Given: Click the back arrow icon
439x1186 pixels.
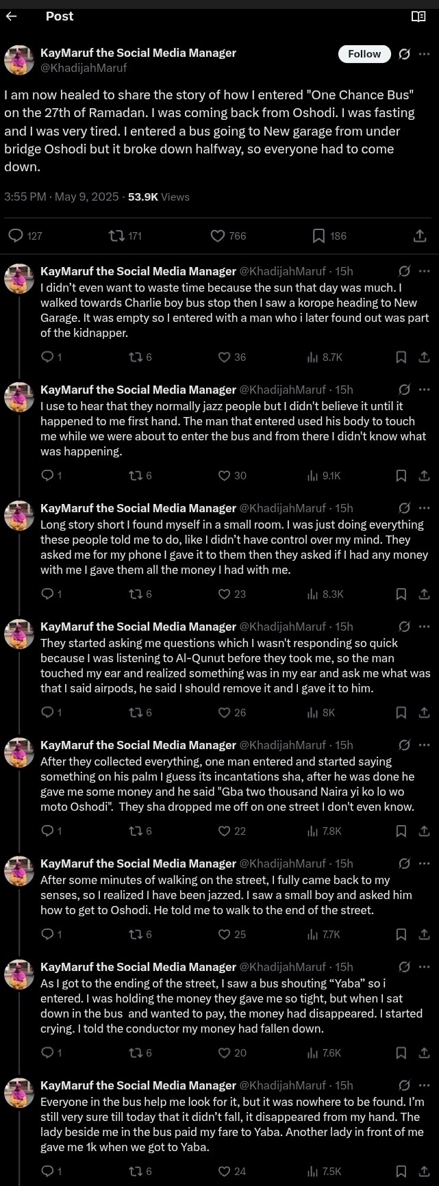Looking at the screenshot, I should coord(11,16).
